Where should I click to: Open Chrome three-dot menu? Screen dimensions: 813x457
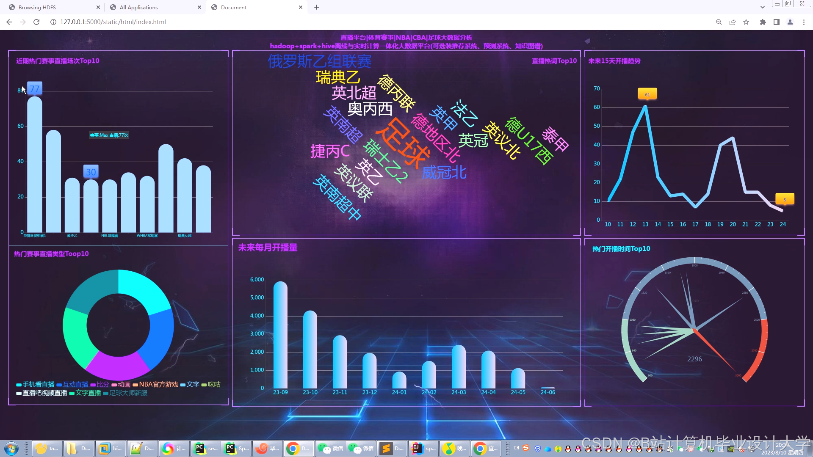804,22
